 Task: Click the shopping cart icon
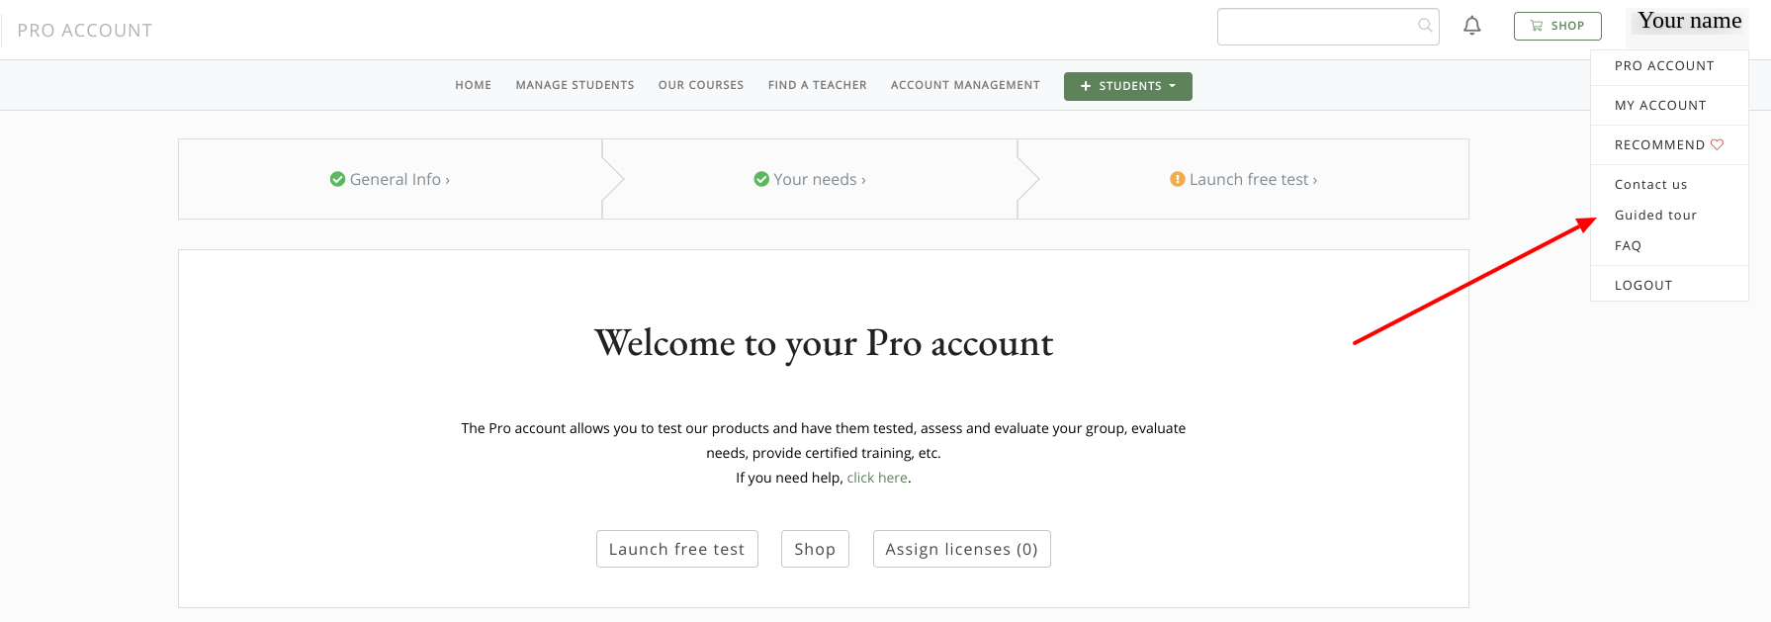click(x=1536, y=26)
